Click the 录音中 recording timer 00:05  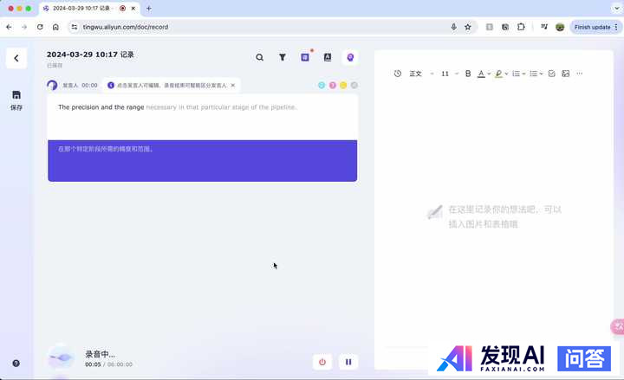click(93, 364)
